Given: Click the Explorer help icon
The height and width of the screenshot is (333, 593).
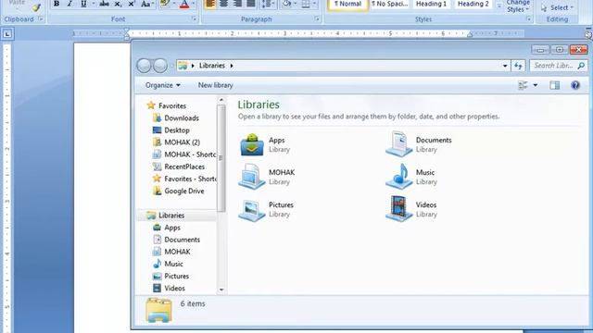Looking at the screenshot, I should (575, 85).
